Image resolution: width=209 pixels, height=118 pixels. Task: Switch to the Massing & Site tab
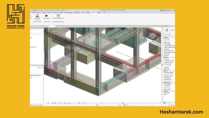tap(68, 13)
